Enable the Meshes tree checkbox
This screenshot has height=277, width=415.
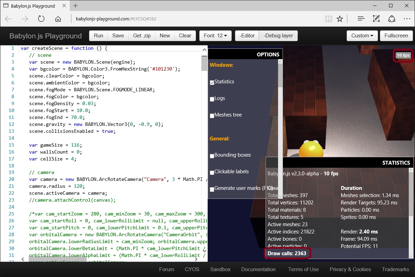[212, 116]
